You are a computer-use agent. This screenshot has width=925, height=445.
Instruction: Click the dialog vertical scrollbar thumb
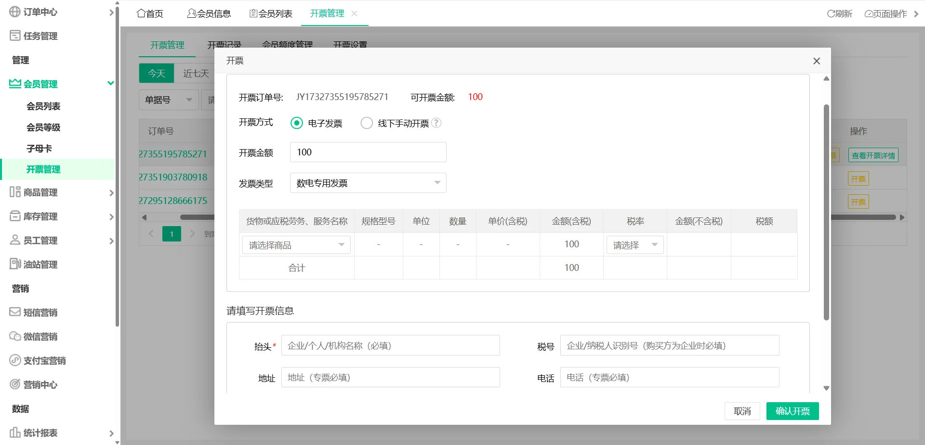826,212
